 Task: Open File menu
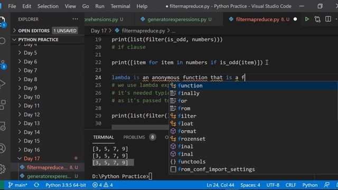click(x=12, y=6)
